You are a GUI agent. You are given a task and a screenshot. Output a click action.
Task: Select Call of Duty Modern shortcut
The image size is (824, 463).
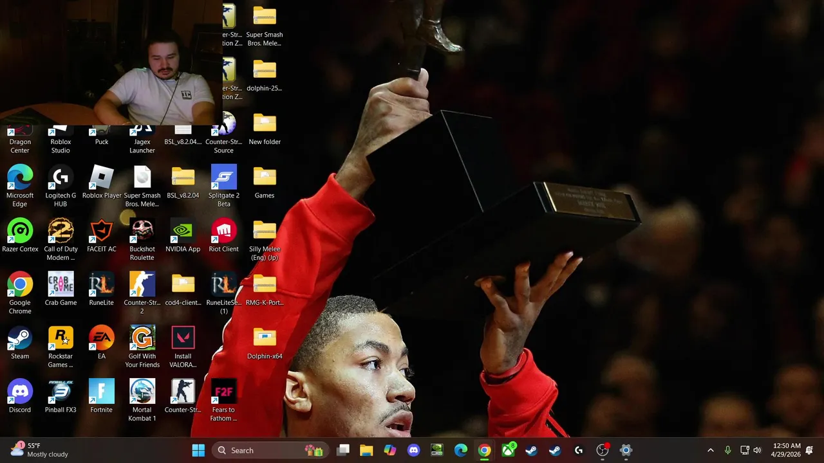61,240
